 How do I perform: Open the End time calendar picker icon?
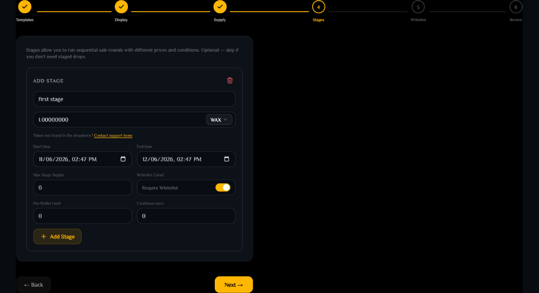[226, 159]
